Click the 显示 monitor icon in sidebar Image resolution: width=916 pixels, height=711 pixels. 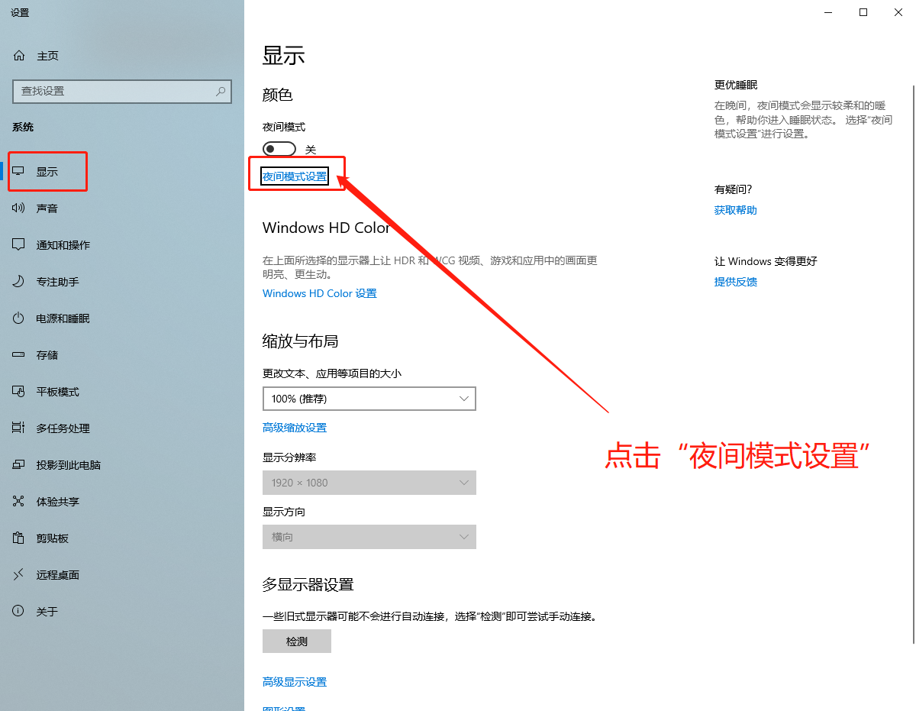pos(19,172)
